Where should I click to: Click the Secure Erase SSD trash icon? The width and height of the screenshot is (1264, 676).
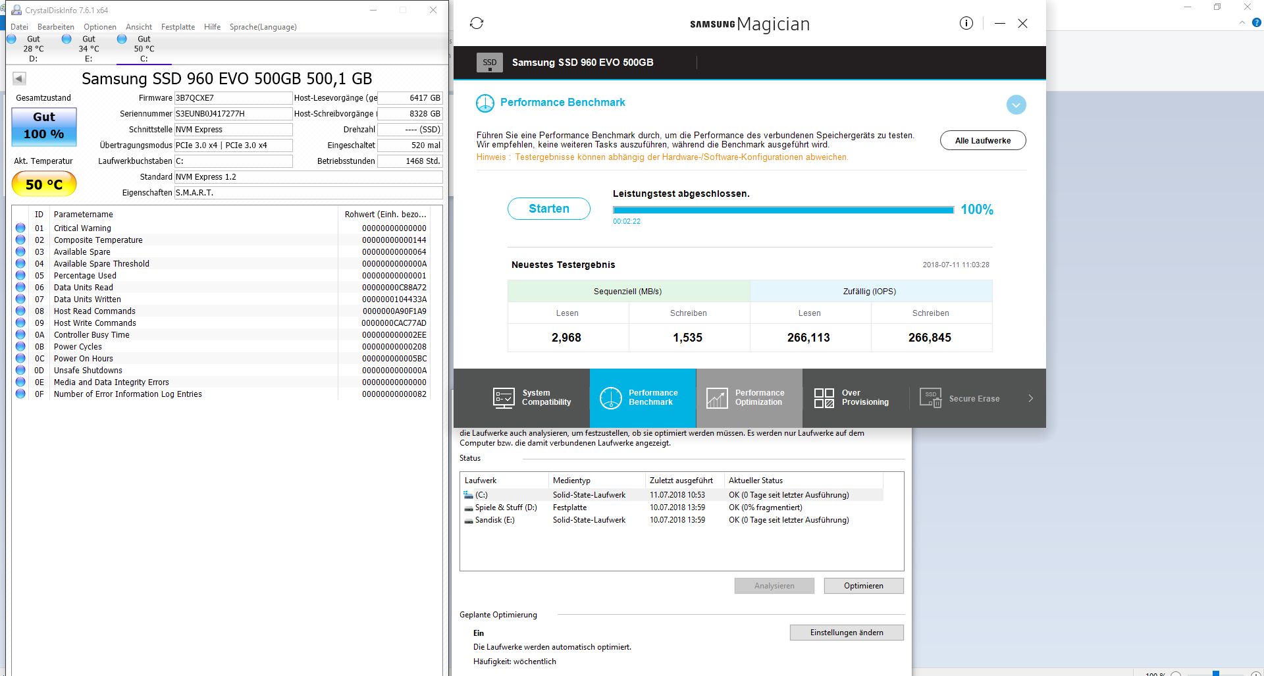[x=930, y=398]
